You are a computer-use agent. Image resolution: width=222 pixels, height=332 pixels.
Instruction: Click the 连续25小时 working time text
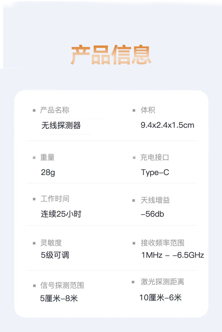61,214
